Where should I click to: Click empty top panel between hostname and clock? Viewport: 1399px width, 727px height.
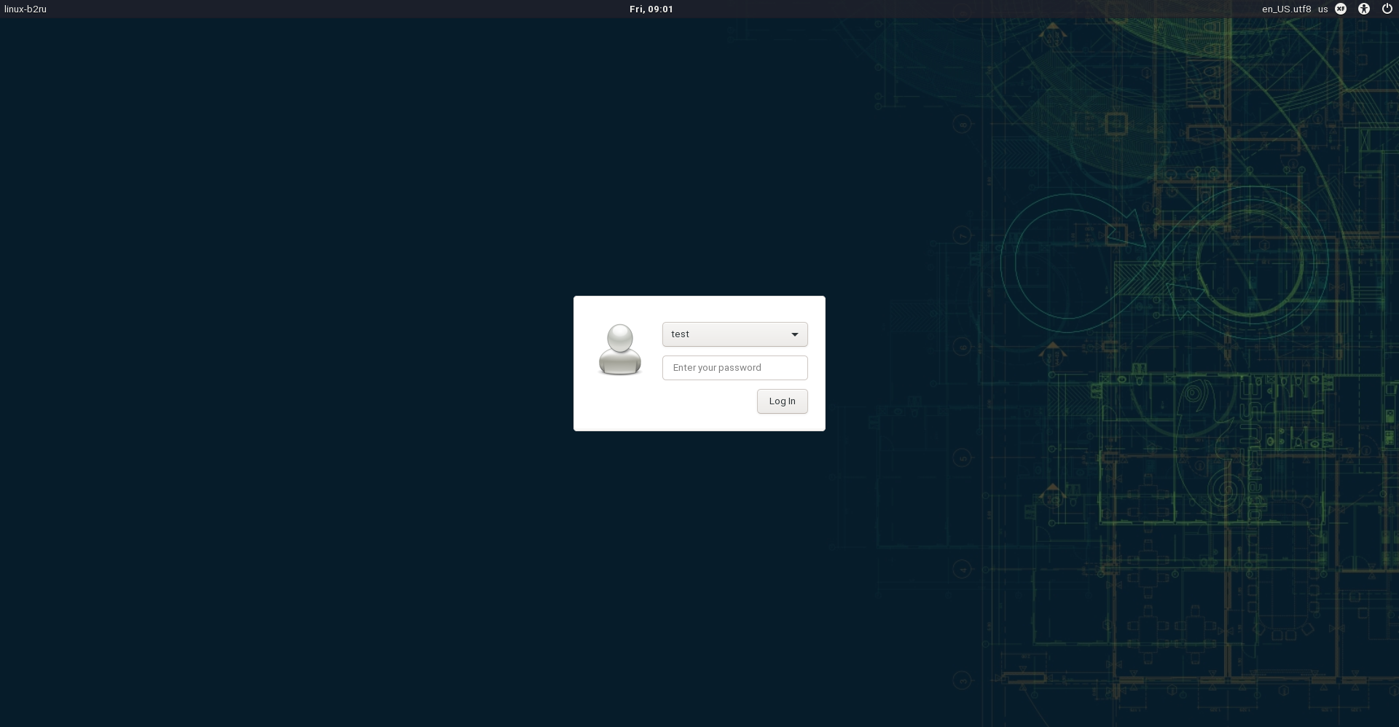[x=328, y=9]
